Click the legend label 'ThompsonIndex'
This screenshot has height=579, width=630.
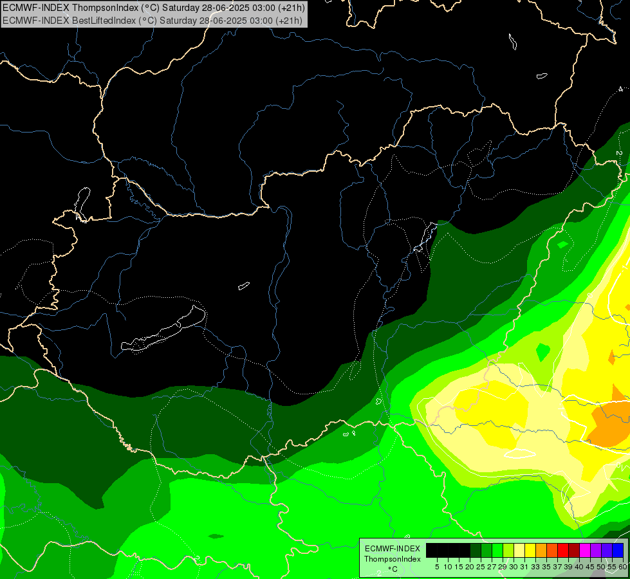tap(393, 559)
